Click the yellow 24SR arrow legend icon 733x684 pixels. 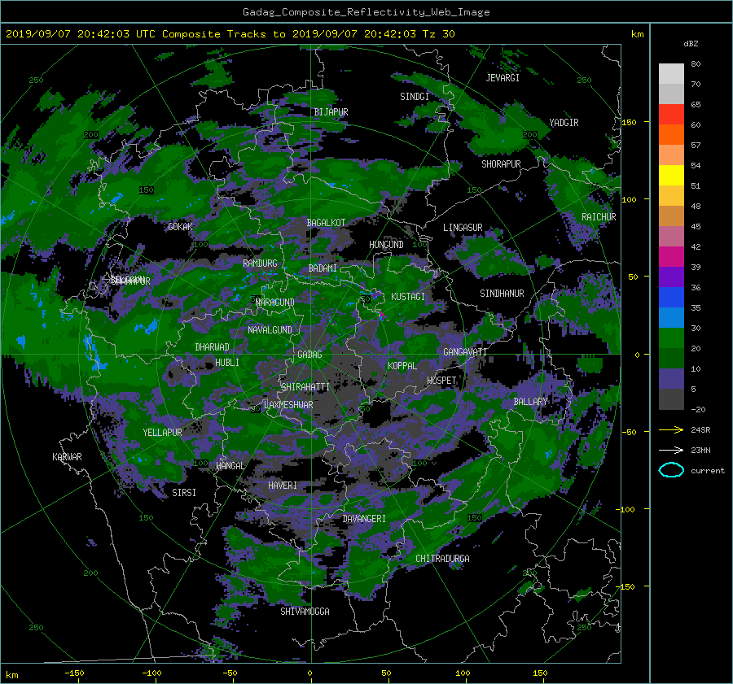(x=671, y=430)
